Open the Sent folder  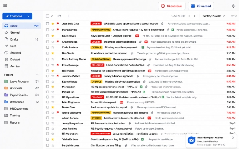(x=22, y=46)
